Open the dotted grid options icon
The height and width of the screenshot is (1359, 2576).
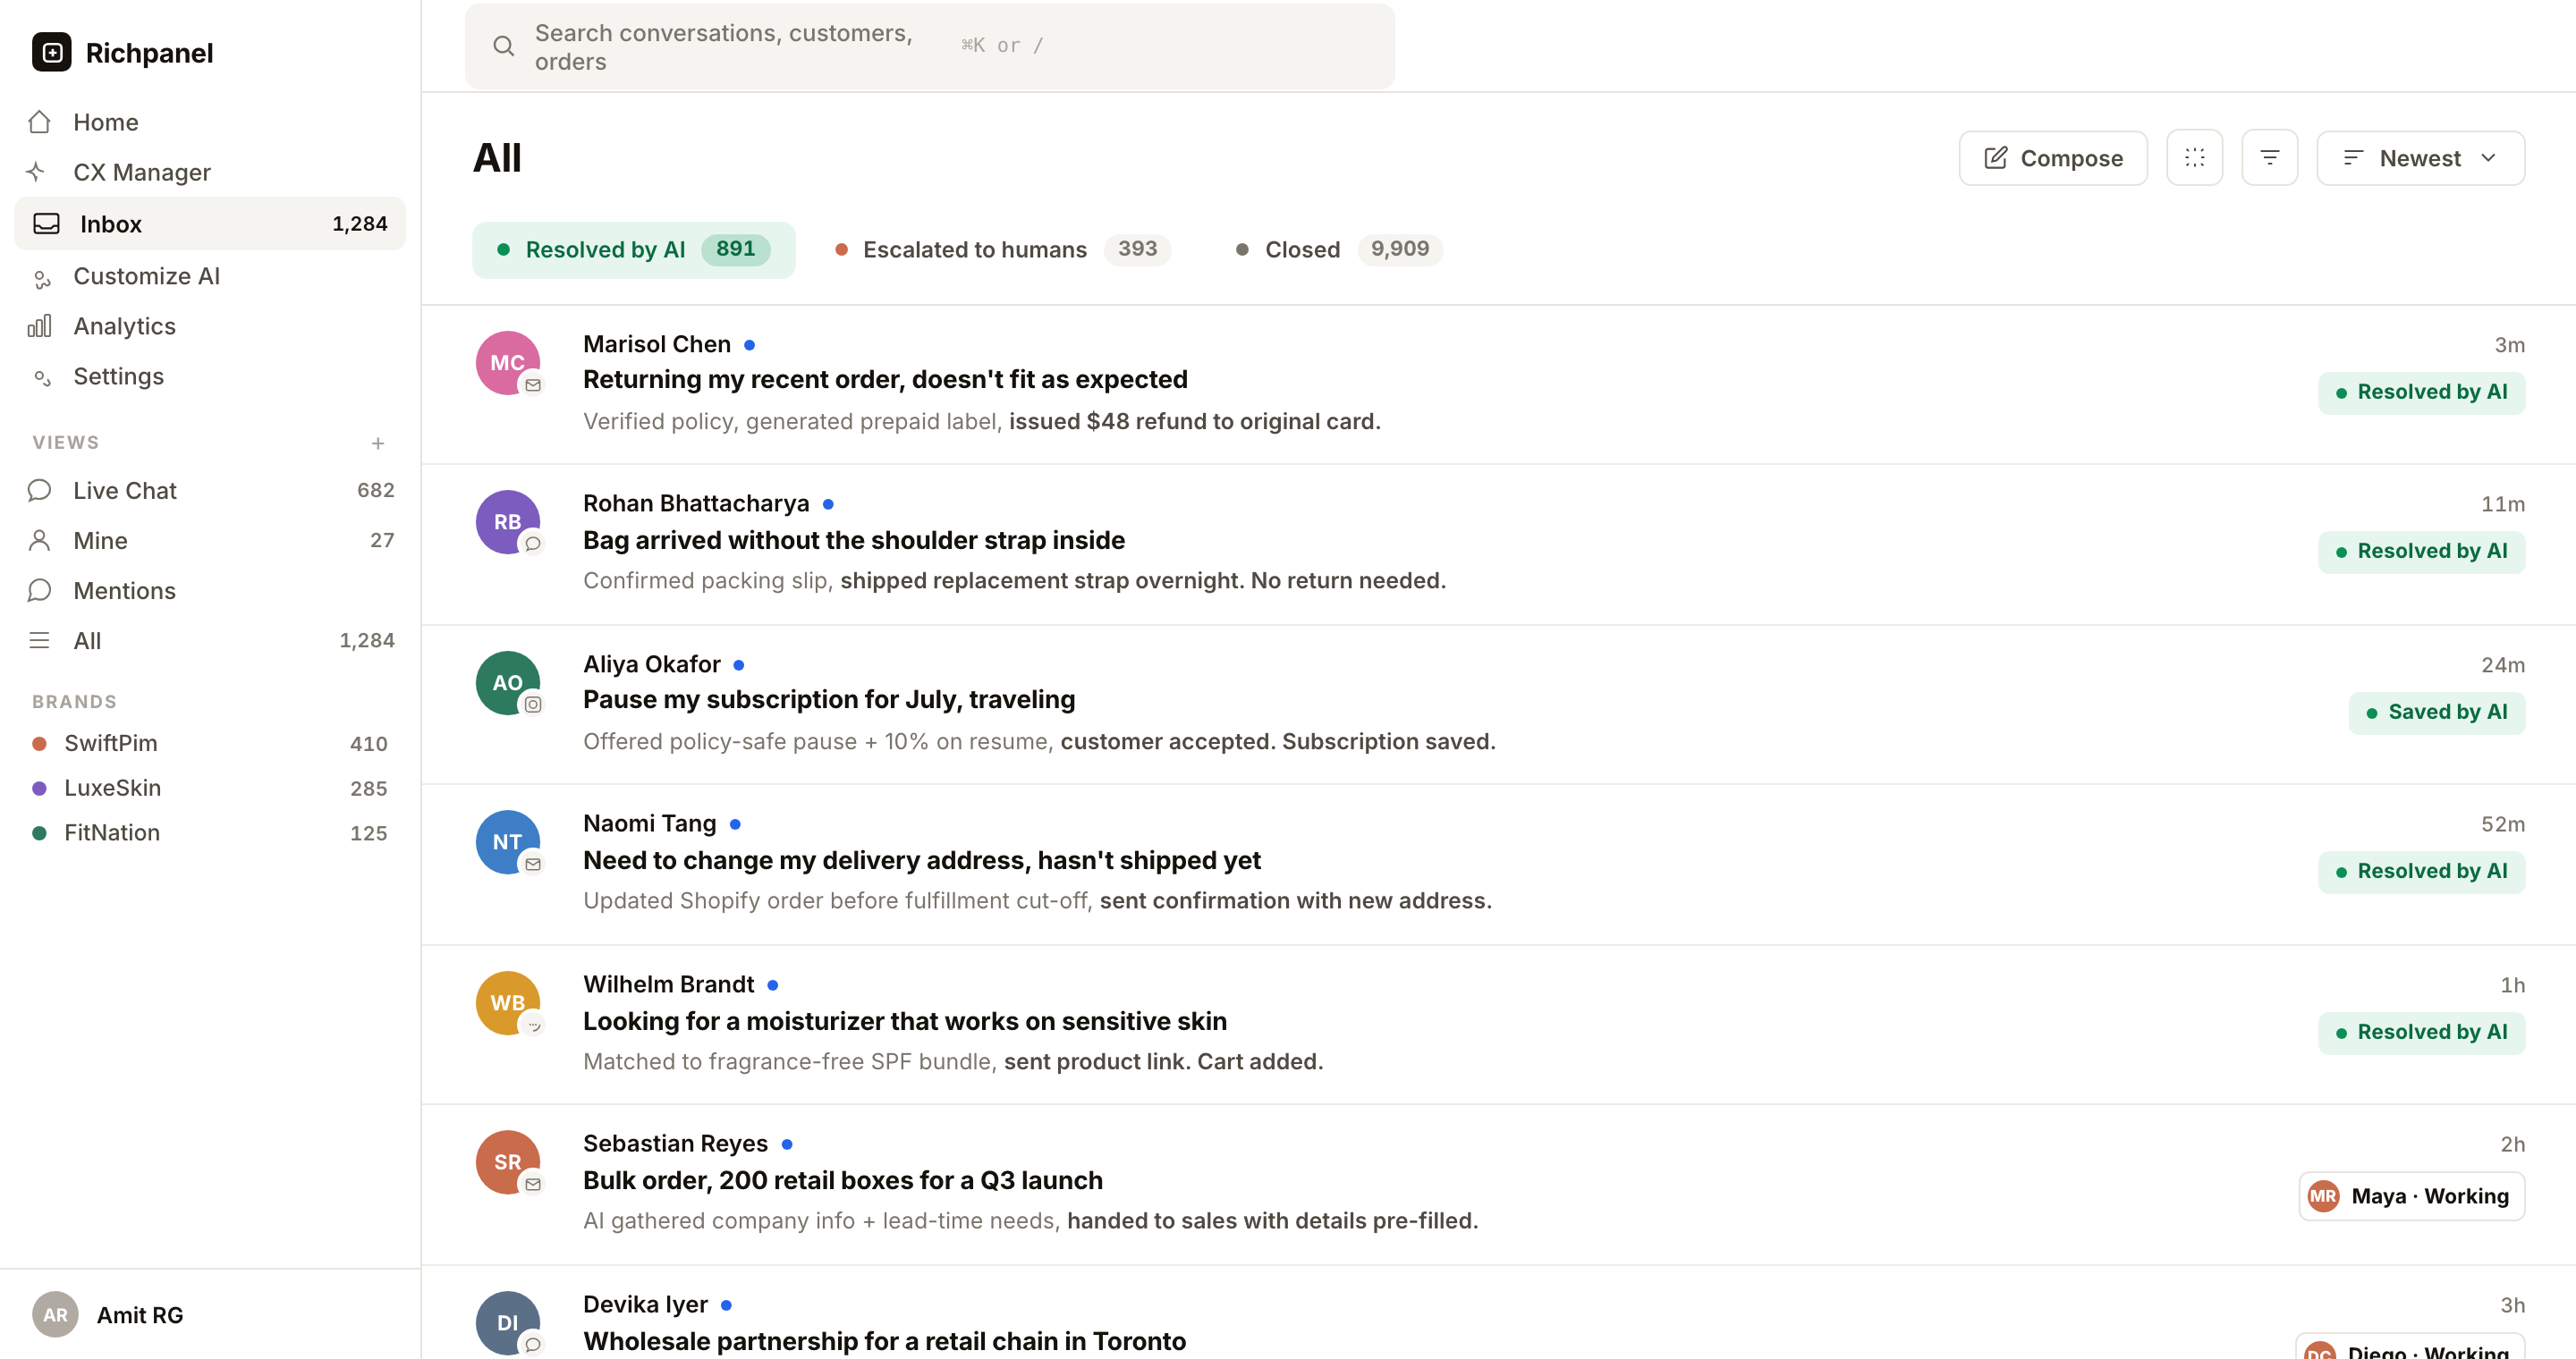(2195, 158)
